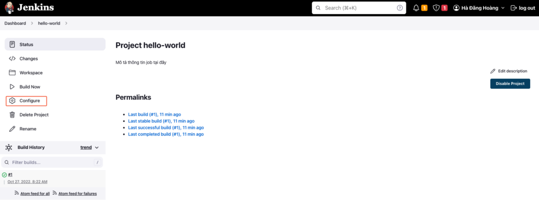Click the Permalinks heading
This screenshot has width=539, height=200.
tap(133, 98)
